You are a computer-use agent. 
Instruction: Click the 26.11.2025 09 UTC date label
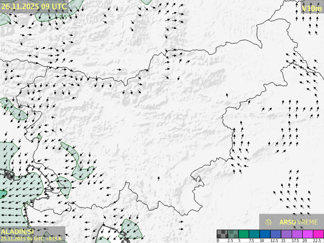(33, 6)
